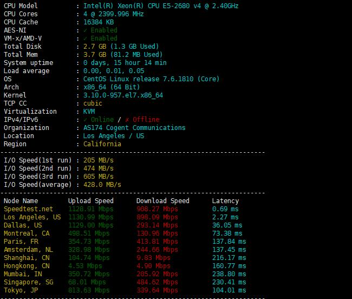Select the 'California' region value
This screenshot has height=299, width=352.
102,144
